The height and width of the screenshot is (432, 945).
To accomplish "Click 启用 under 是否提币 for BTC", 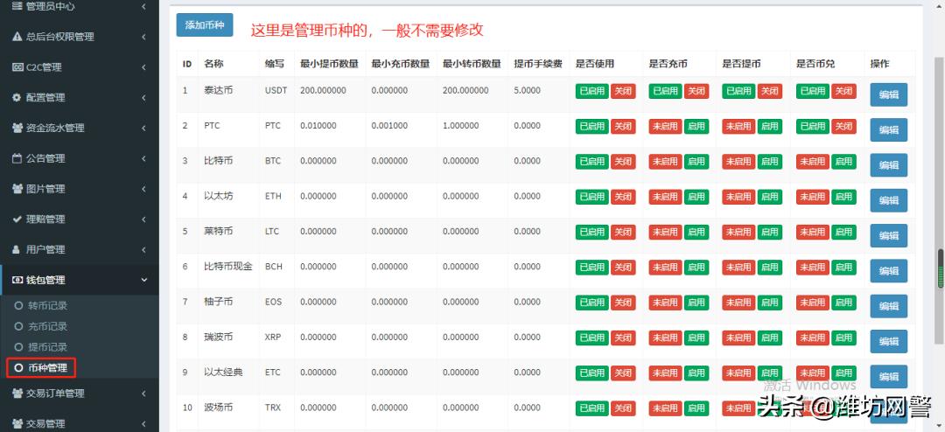I will (x=770, y=162).
